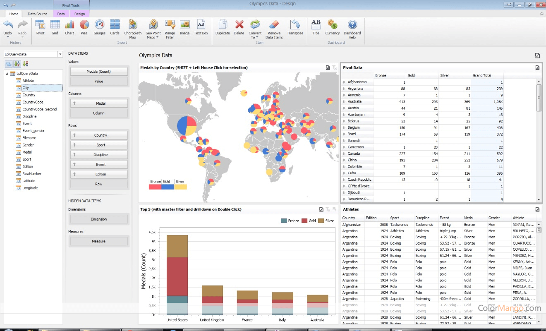Add a Choropleth Map item

(133, 29)
